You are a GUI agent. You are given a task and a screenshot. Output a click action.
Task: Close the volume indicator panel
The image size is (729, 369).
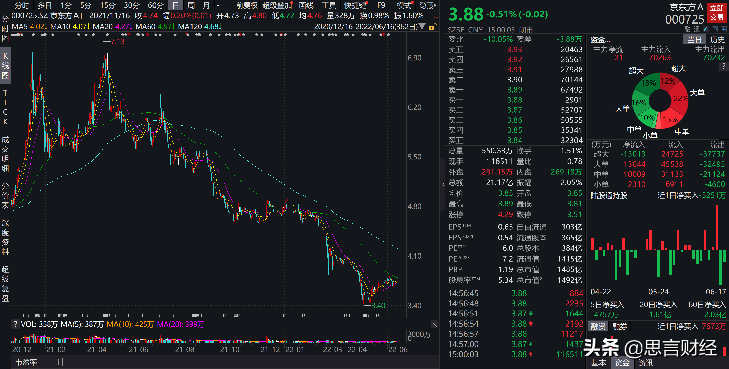434,324
